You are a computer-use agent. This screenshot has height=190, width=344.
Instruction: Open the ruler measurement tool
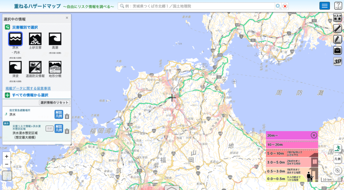337,28
